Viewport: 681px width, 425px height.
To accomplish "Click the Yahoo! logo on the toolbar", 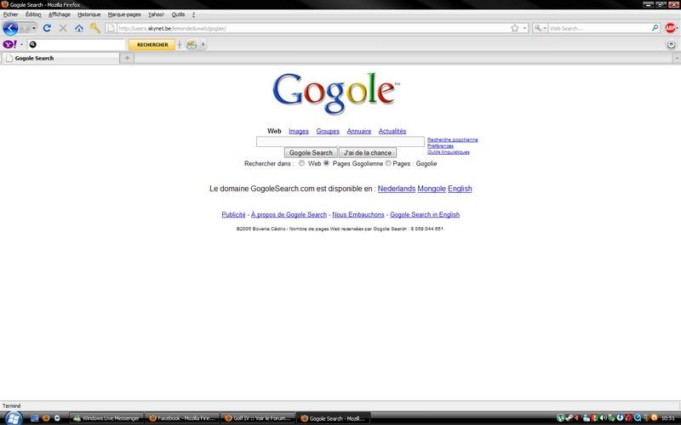I will 9,44.
